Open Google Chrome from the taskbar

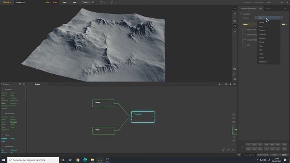77,160
